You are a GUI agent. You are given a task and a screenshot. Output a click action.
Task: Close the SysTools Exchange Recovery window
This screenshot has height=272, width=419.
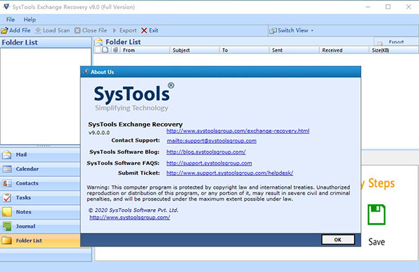[409, 7]
